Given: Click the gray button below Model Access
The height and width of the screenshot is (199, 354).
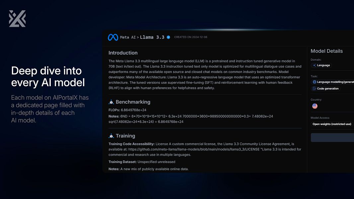Looking at the screenshot, I should (x=332, y=138).
